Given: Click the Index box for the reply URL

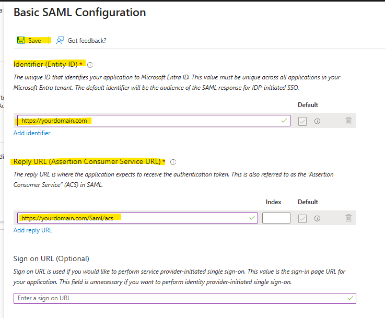Looking at the screenshot, I should coord(276,218).
